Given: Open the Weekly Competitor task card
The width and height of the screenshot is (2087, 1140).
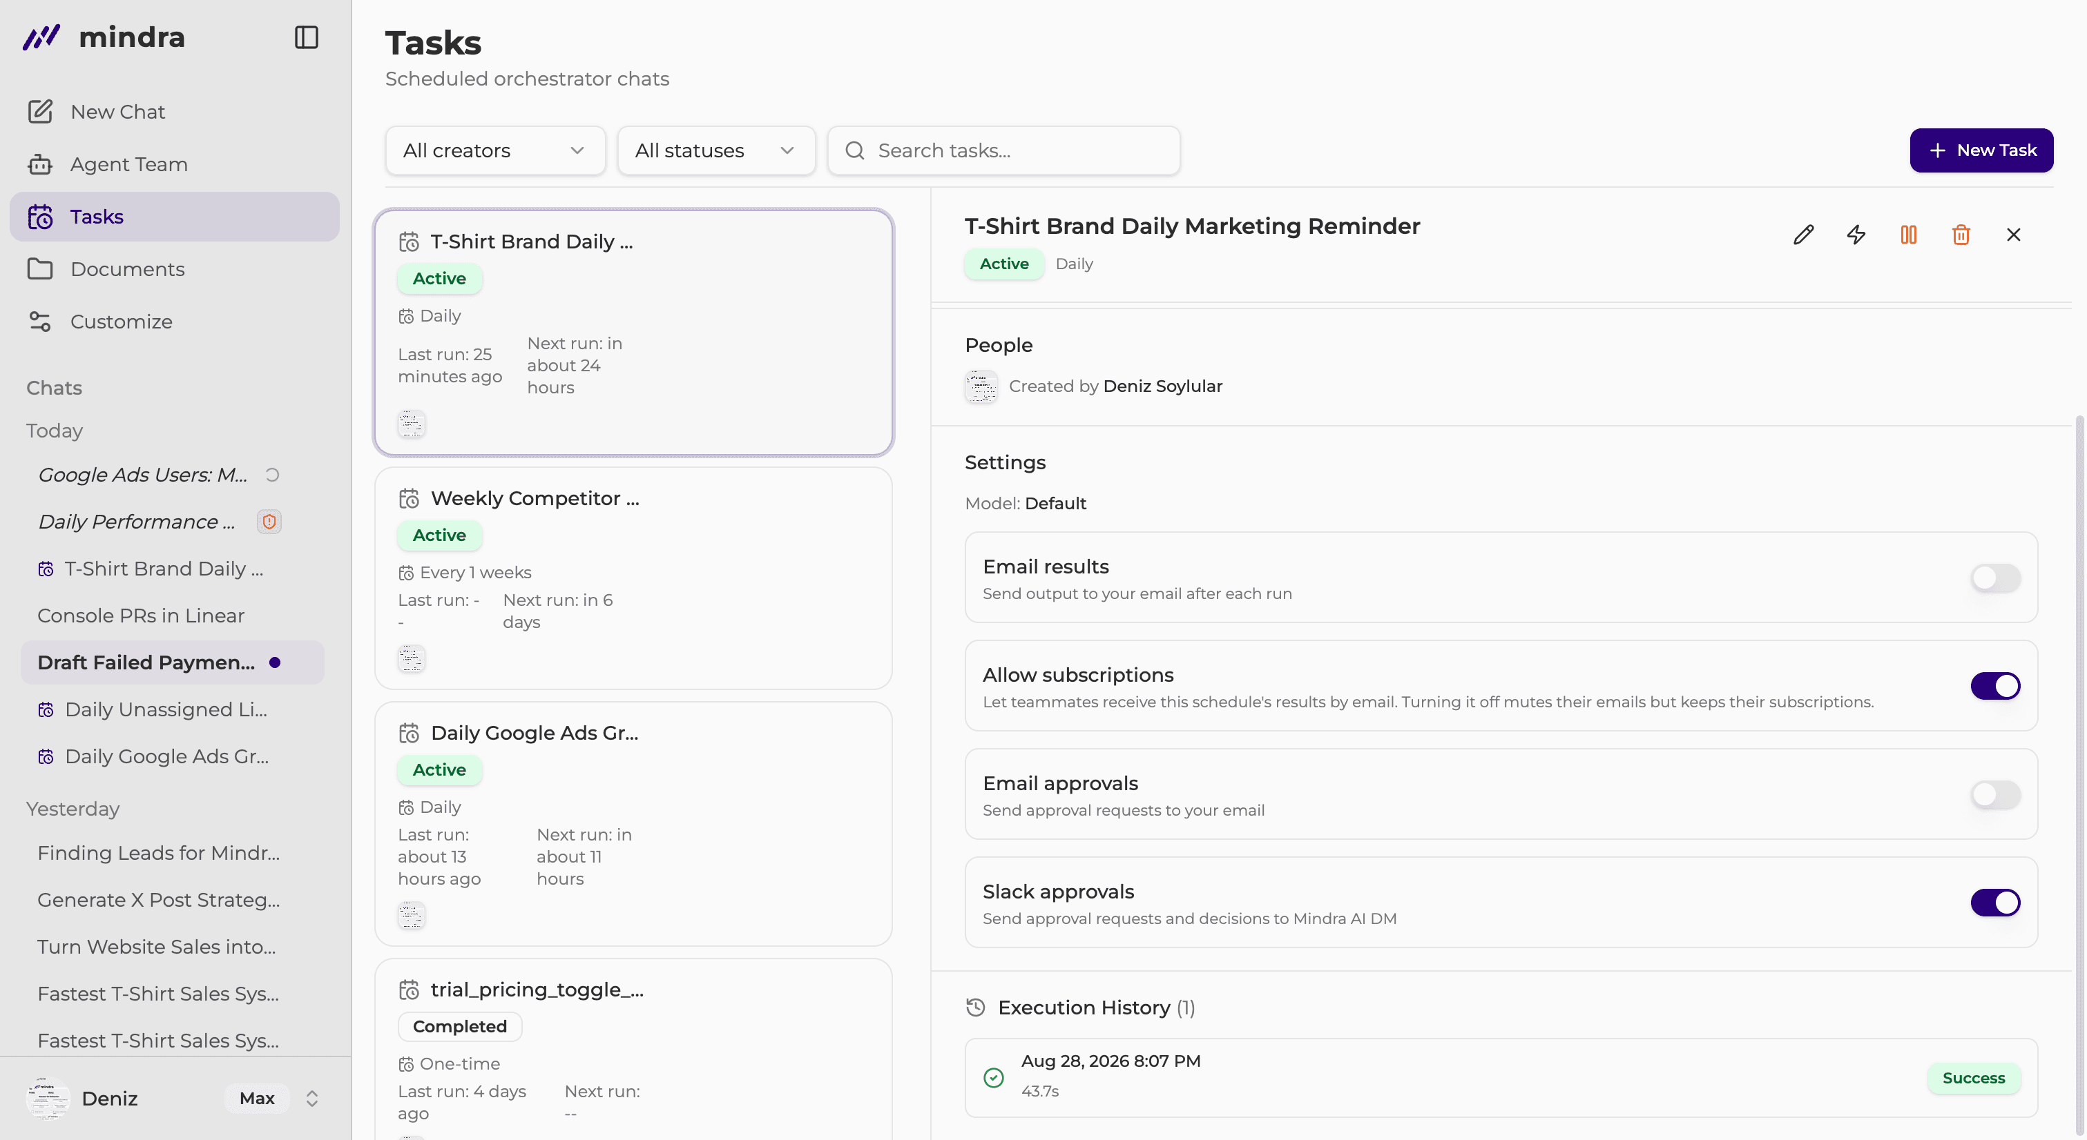Looking at the screenshot, I should [x=633, y=578].
